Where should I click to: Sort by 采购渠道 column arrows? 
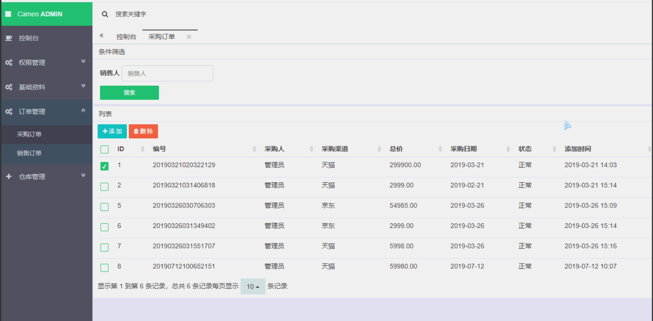[380, 149]
